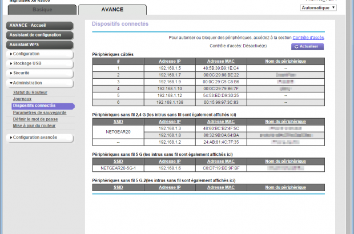Go to Mise à jour du routeur
The width and height of the screenshot is (354, 234).
[35, 126]
